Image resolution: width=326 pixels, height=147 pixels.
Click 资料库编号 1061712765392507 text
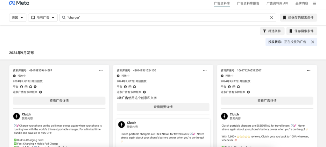[241, 70]
